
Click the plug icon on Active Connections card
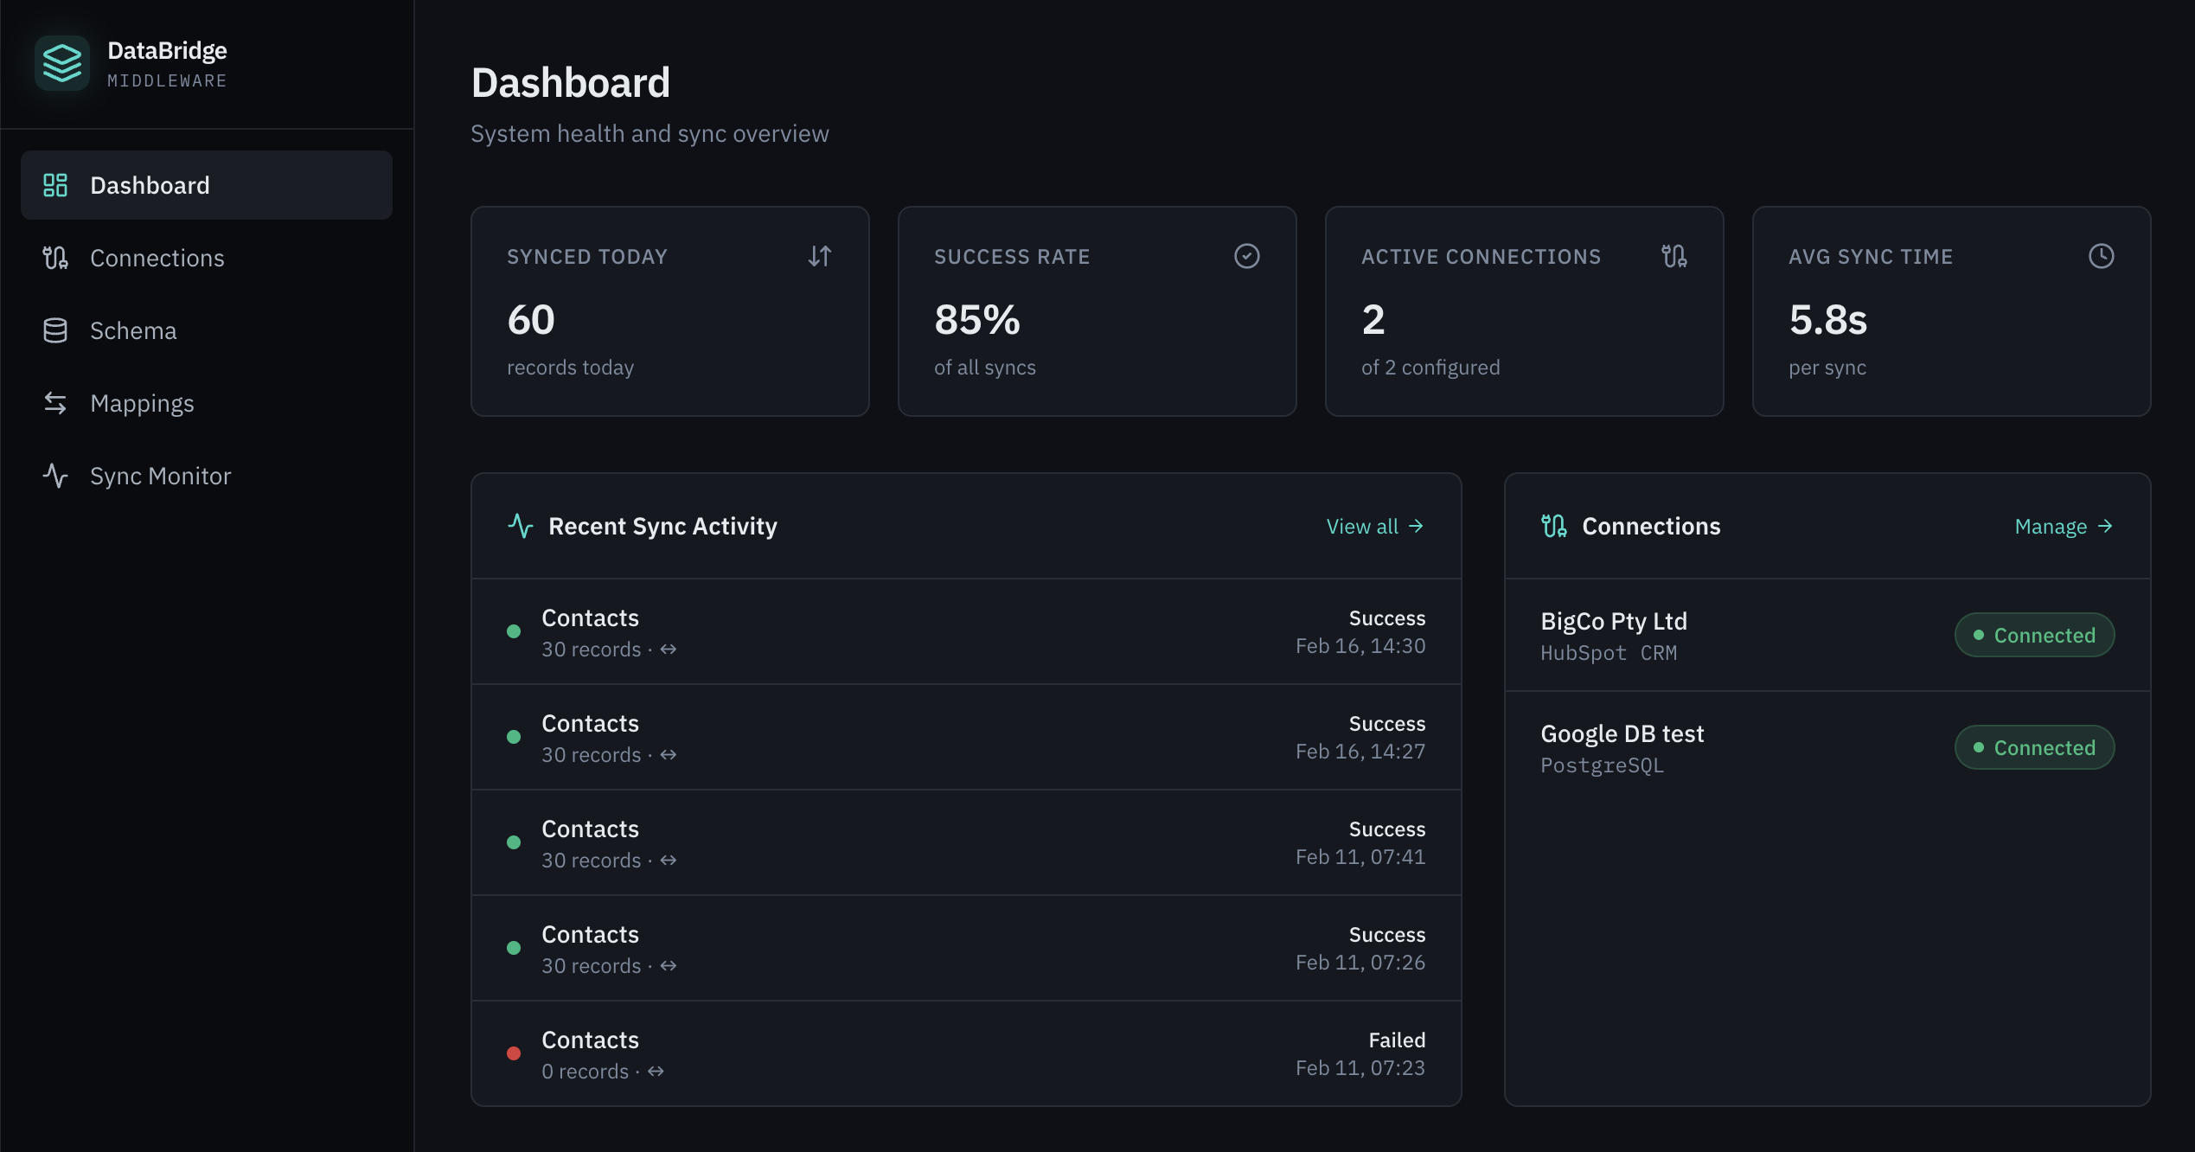1673,256
